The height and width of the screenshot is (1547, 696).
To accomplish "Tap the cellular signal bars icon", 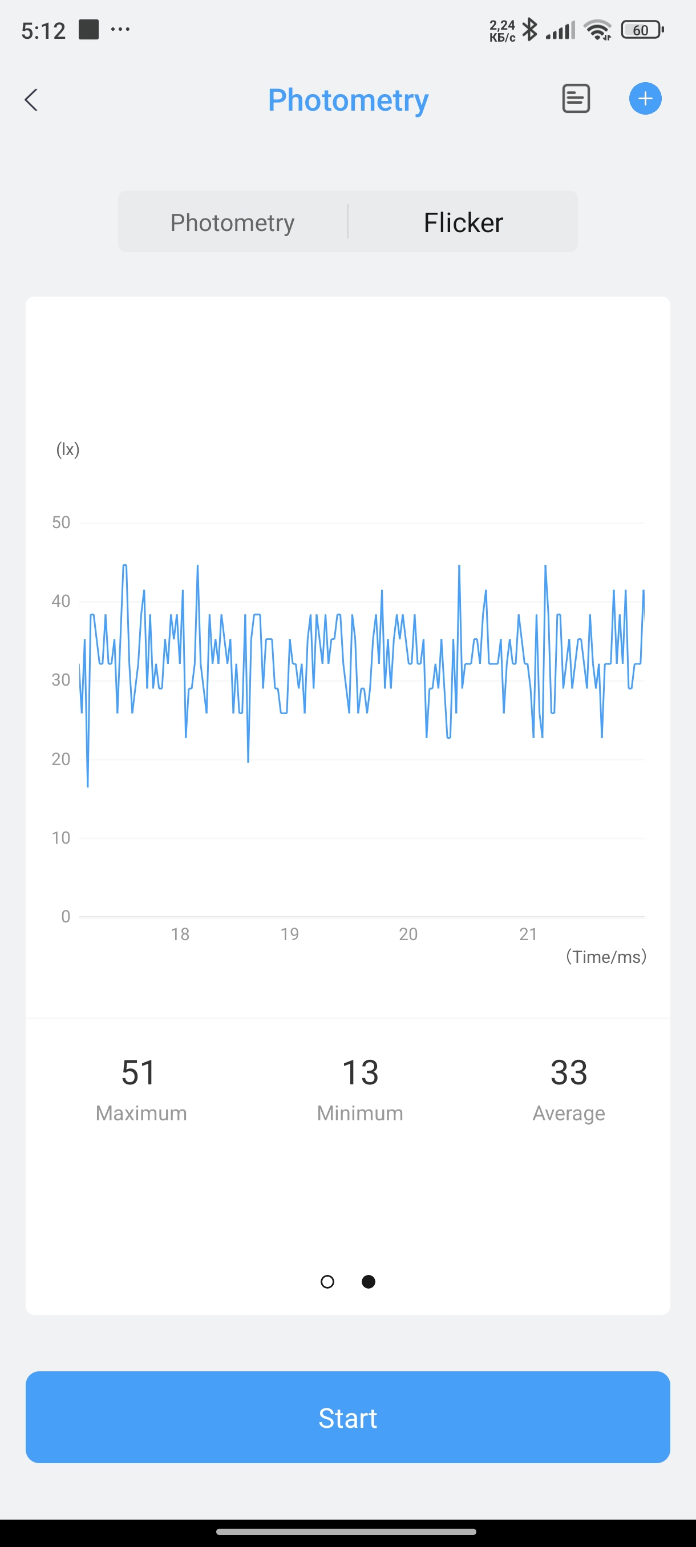I will (x=560, y=30).
